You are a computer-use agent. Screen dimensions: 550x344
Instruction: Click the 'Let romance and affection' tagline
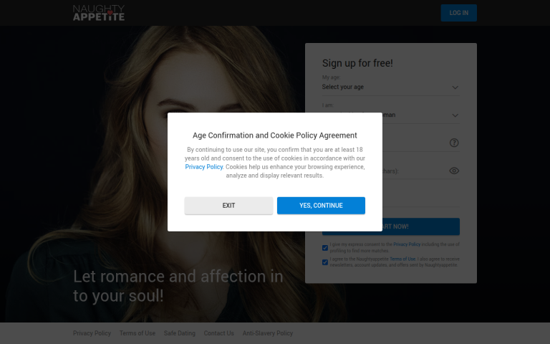pyautogui.click(x=178, y=286)
